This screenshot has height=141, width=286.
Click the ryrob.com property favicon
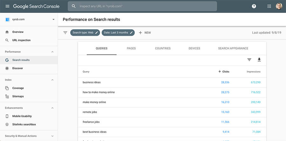(x=7, y=19)
